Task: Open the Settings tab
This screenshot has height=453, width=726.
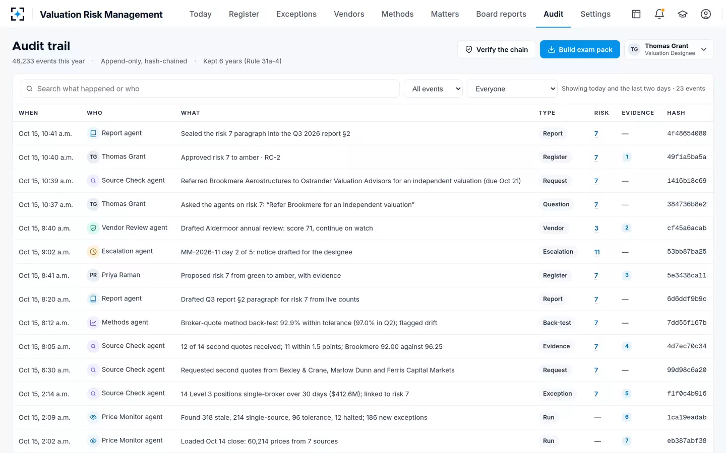Action: pos(595,14)
